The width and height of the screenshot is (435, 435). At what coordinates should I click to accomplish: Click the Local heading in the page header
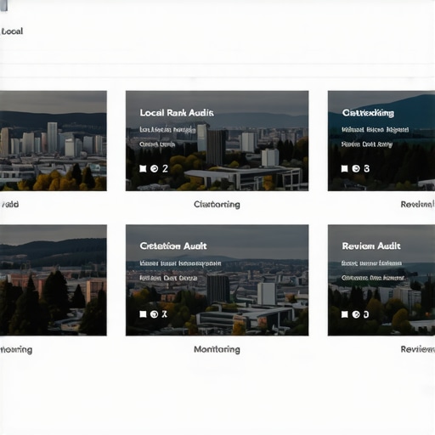point(12,31)
